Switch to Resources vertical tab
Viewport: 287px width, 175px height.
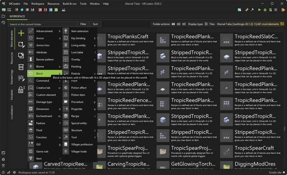click(x=12, y=58)
